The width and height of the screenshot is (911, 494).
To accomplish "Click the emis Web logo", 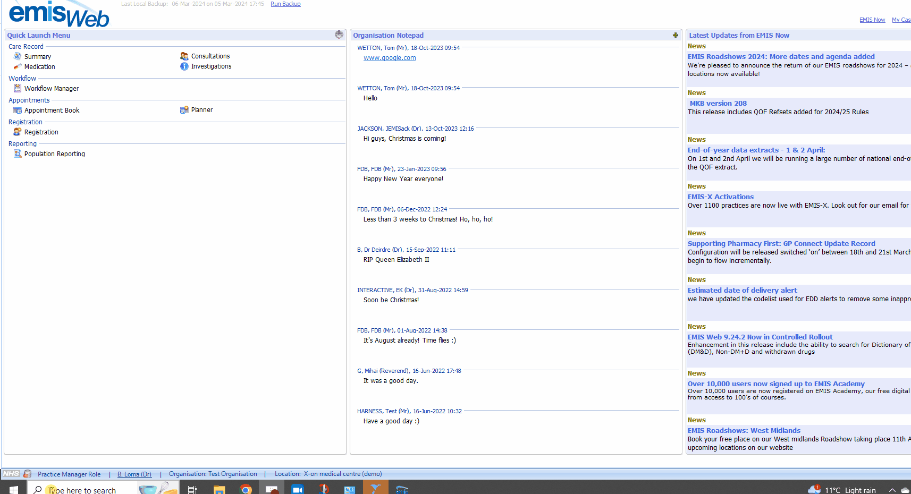I will [60, 14].
